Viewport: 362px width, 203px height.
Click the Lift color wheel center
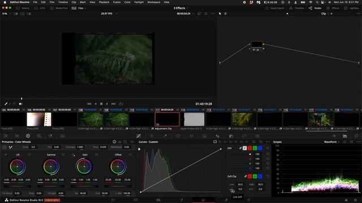click(18, 167)
